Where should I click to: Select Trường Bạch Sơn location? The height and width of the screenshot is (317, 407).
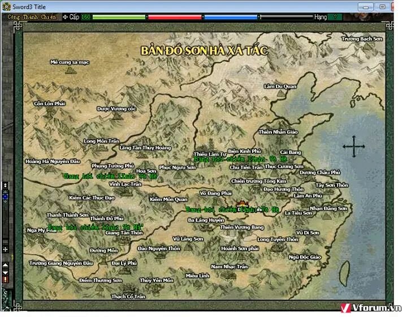coord(362,38)
